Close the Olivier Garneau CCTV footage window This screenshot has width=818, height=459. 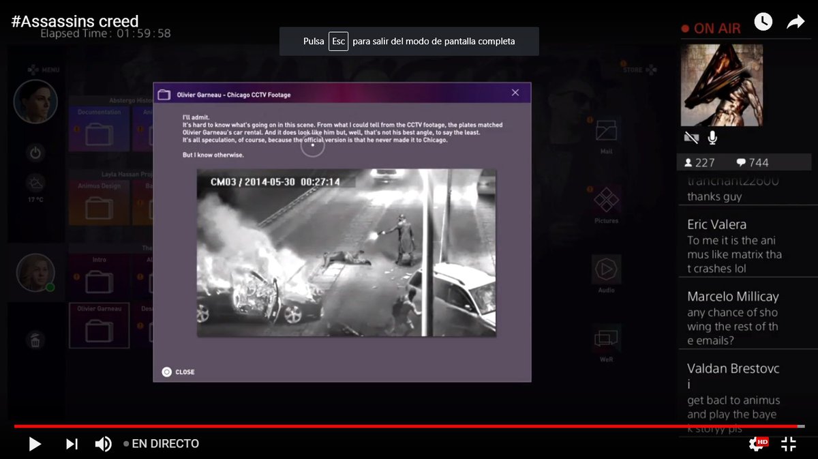pos(515,93)
